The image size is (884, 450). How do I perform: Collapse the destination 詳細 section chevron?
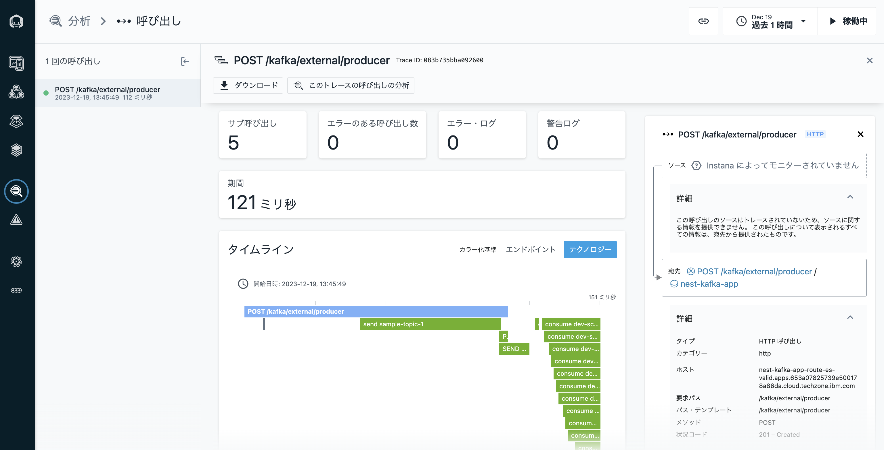click(850, 317)
